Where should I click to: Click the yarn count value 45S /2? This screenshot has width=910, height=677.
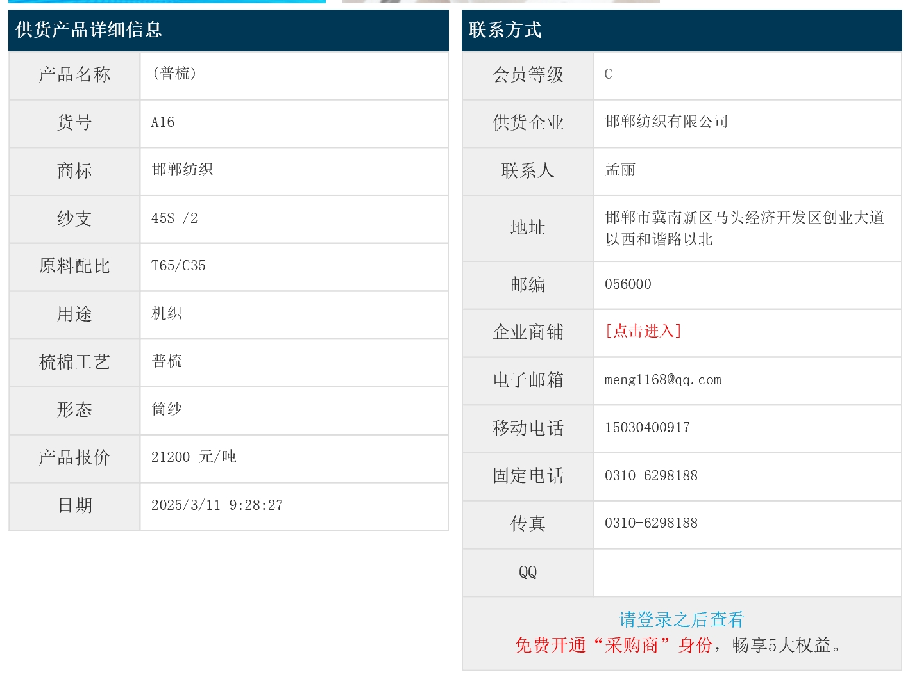174,218
